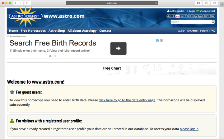The width and height of the screenshot is (224, 139).
Task: Click the Astrodienst sun logo
Action: pos(26,16)
